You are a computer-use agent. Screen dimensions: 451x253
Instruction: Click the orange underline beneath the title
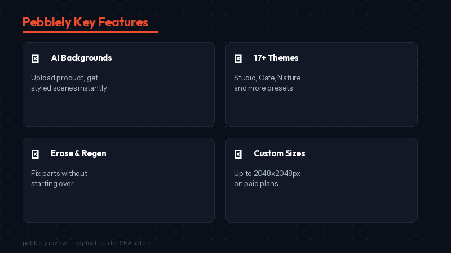pyautogui.click(x=90, y=32)
